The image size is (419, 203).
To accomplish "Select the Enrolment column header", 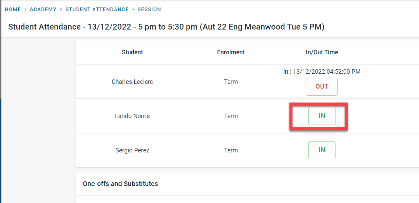I will pyautogui.click(x=231, y=52).
